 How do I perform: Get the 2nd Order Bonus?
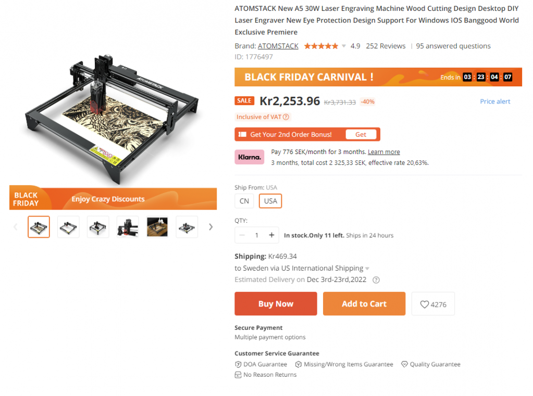pos(361,134)
